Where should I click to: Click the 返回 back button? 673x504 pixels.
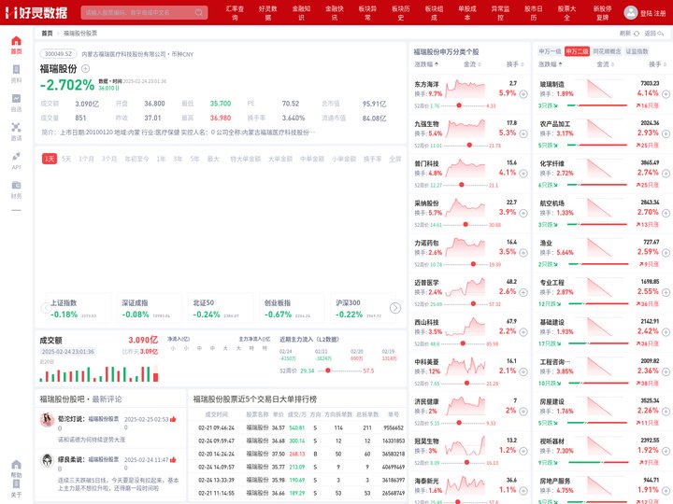(x=654, y=33)
